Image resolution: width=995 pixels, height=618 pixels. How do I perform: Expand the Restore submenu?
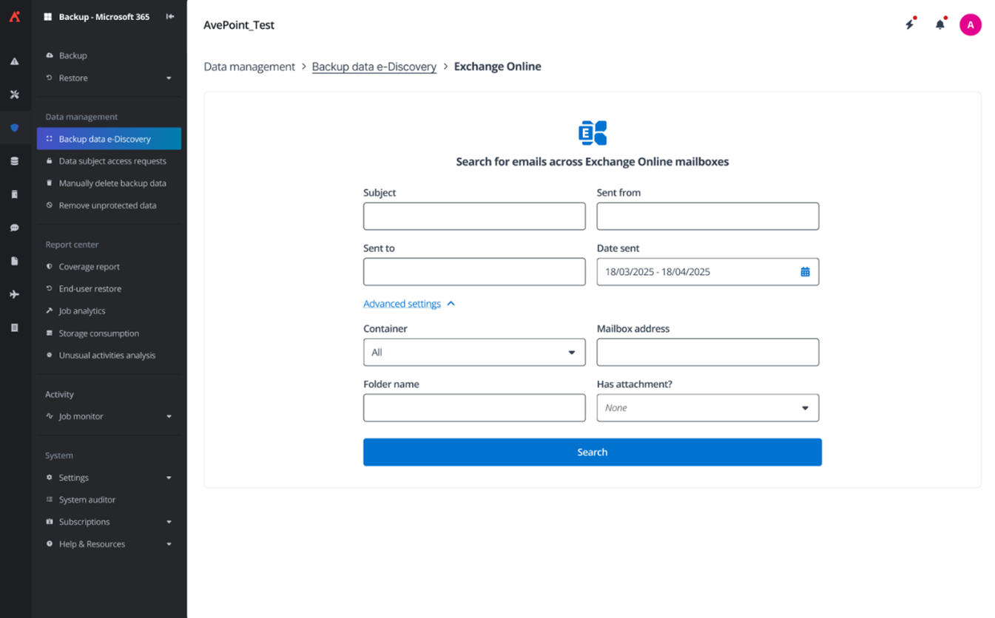[x=169, y=78]
